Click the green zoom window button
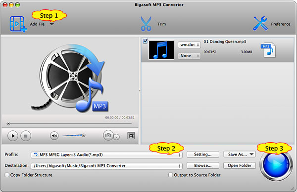The width and height of the screenshot is (297, 192). 17,5
